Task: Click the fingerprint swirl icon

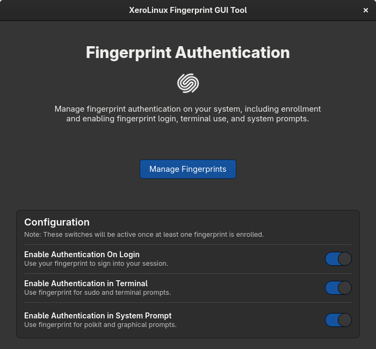Action: coord(188,83)
